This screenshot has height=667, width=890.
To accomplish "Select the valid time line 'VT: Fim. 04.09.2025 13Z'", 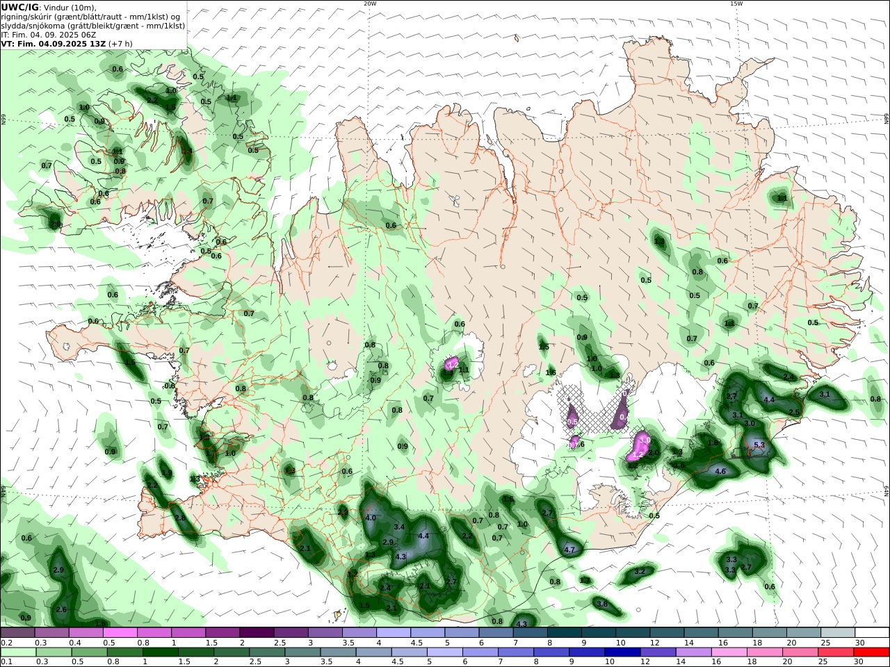I will [x=53, y=43].
